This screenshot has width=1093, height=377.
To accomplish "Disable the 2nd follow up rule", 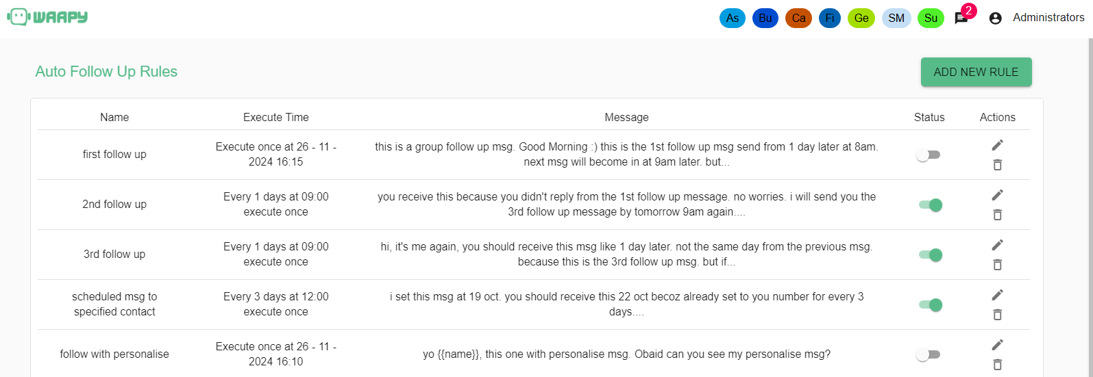I will click(x=931, y=205).
